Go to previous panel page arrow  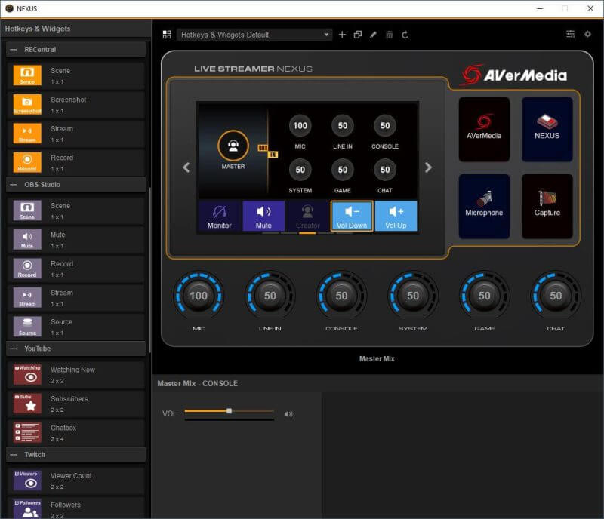point(186,167)
